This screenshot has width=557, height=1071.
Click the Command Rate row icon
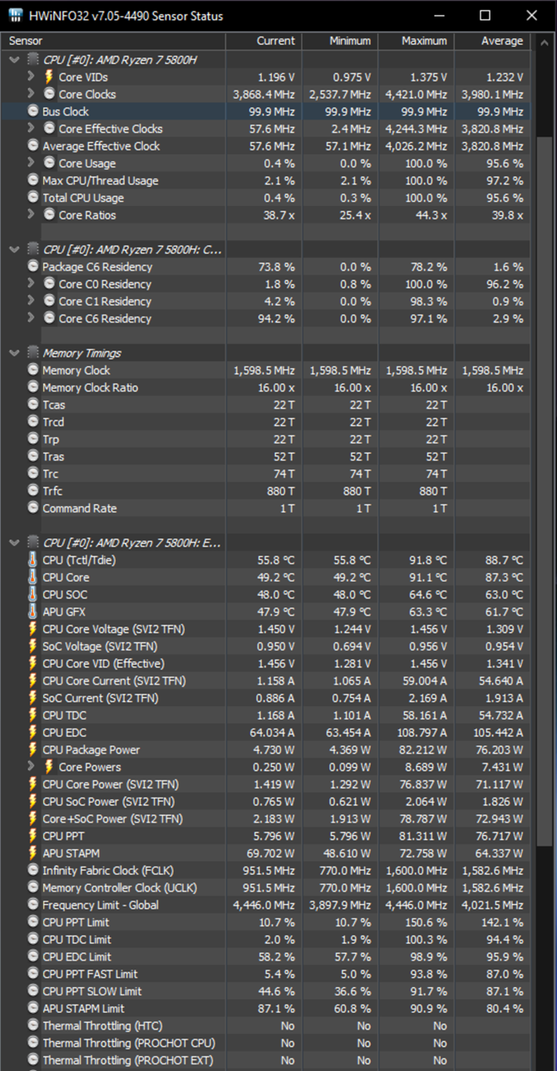33,508
